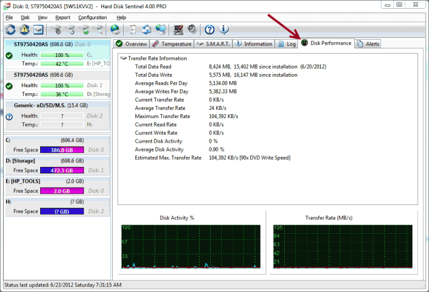
Task: Open the View menu
Action: (x=42, y=18)
